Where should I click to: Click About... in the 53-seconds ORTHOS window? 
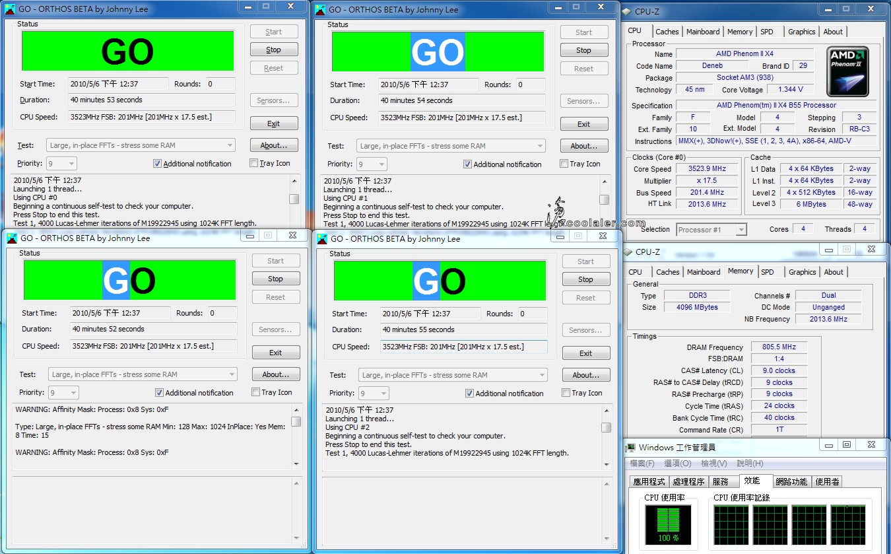coord(274,145)
